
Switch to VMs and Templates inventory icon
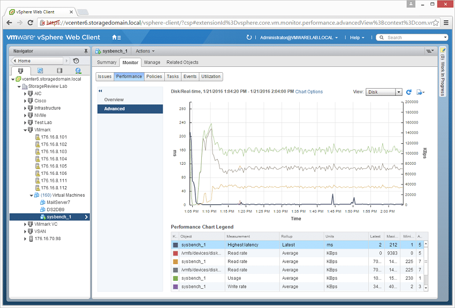tap(40, 71)
